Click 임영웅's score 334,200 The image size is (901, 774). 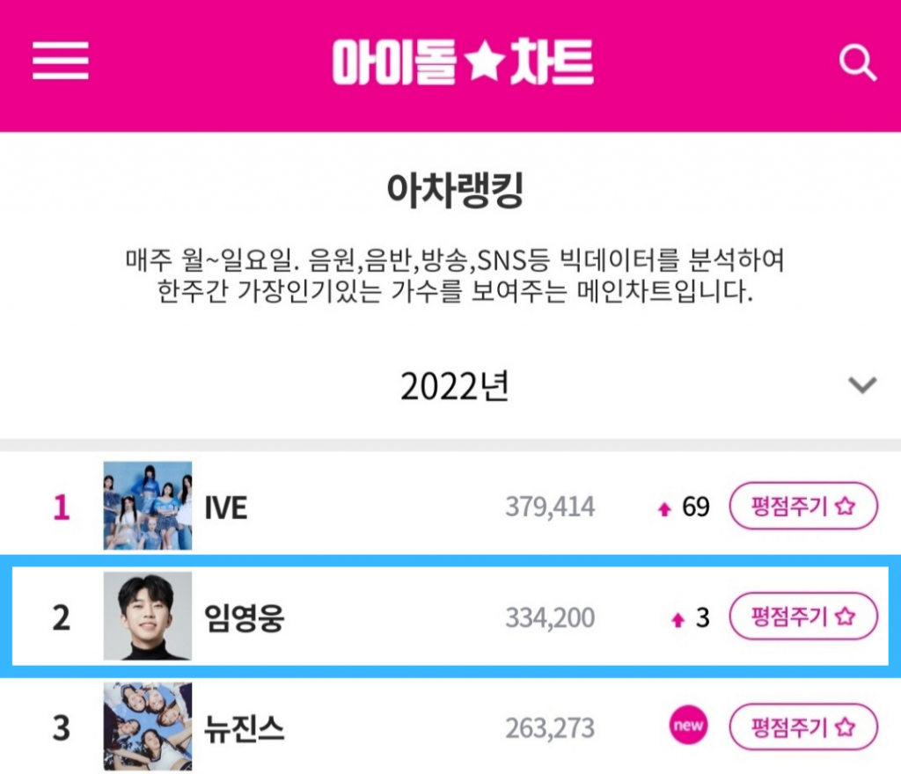click(x=550, y=618)
